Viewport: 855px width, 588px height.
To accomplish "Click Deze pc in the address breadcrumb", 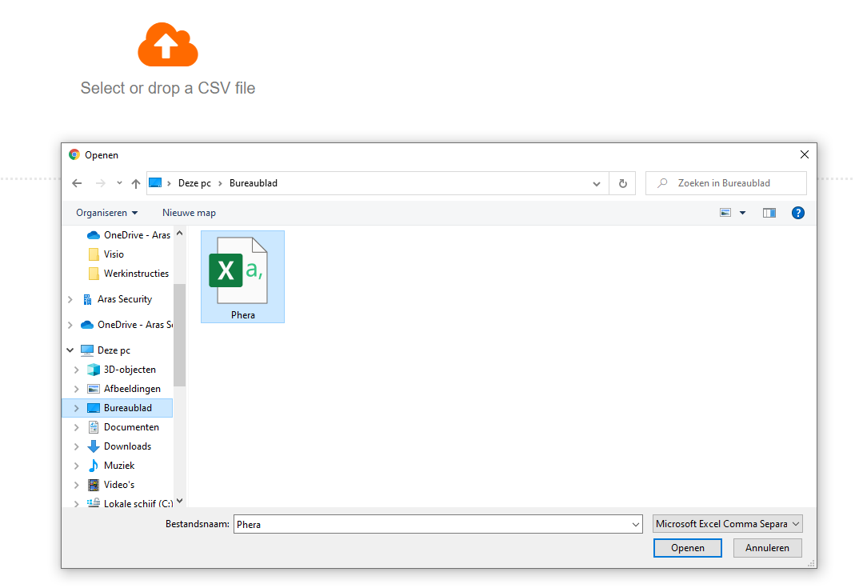I will 194,183.
